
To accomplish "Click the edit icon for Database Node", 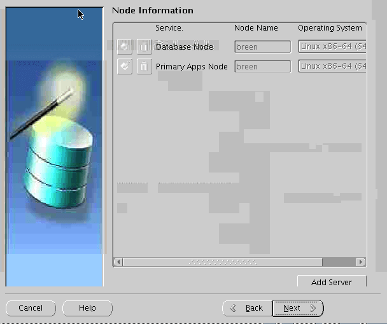I will (x=125, y=46).
